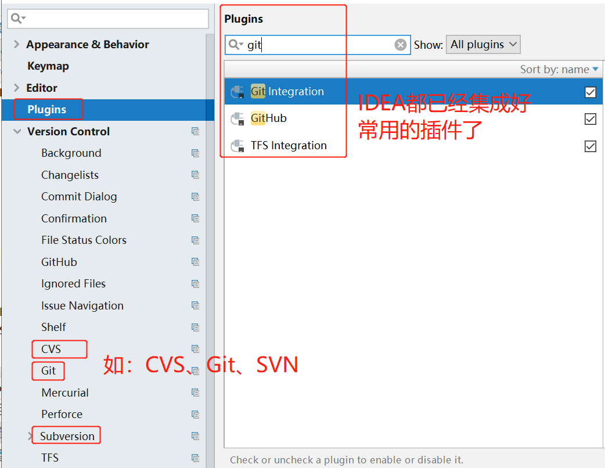Open GitHub under Version Control
The image size is (605, 468).
click(59, 262)
